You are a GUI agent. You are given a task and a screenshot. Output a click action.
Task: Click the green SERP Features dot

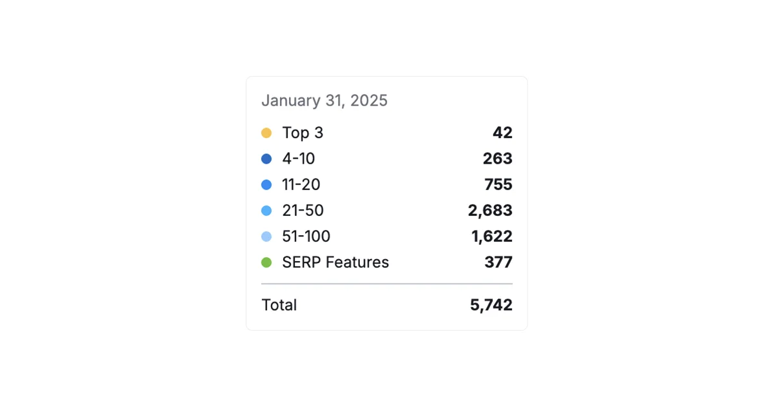pos(266,262)
